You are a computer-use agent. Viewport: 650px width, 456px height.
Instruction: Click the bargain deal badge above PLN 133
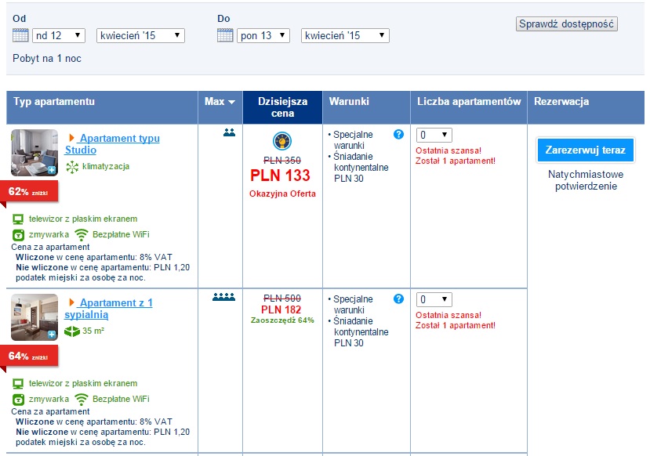(282, 141)
